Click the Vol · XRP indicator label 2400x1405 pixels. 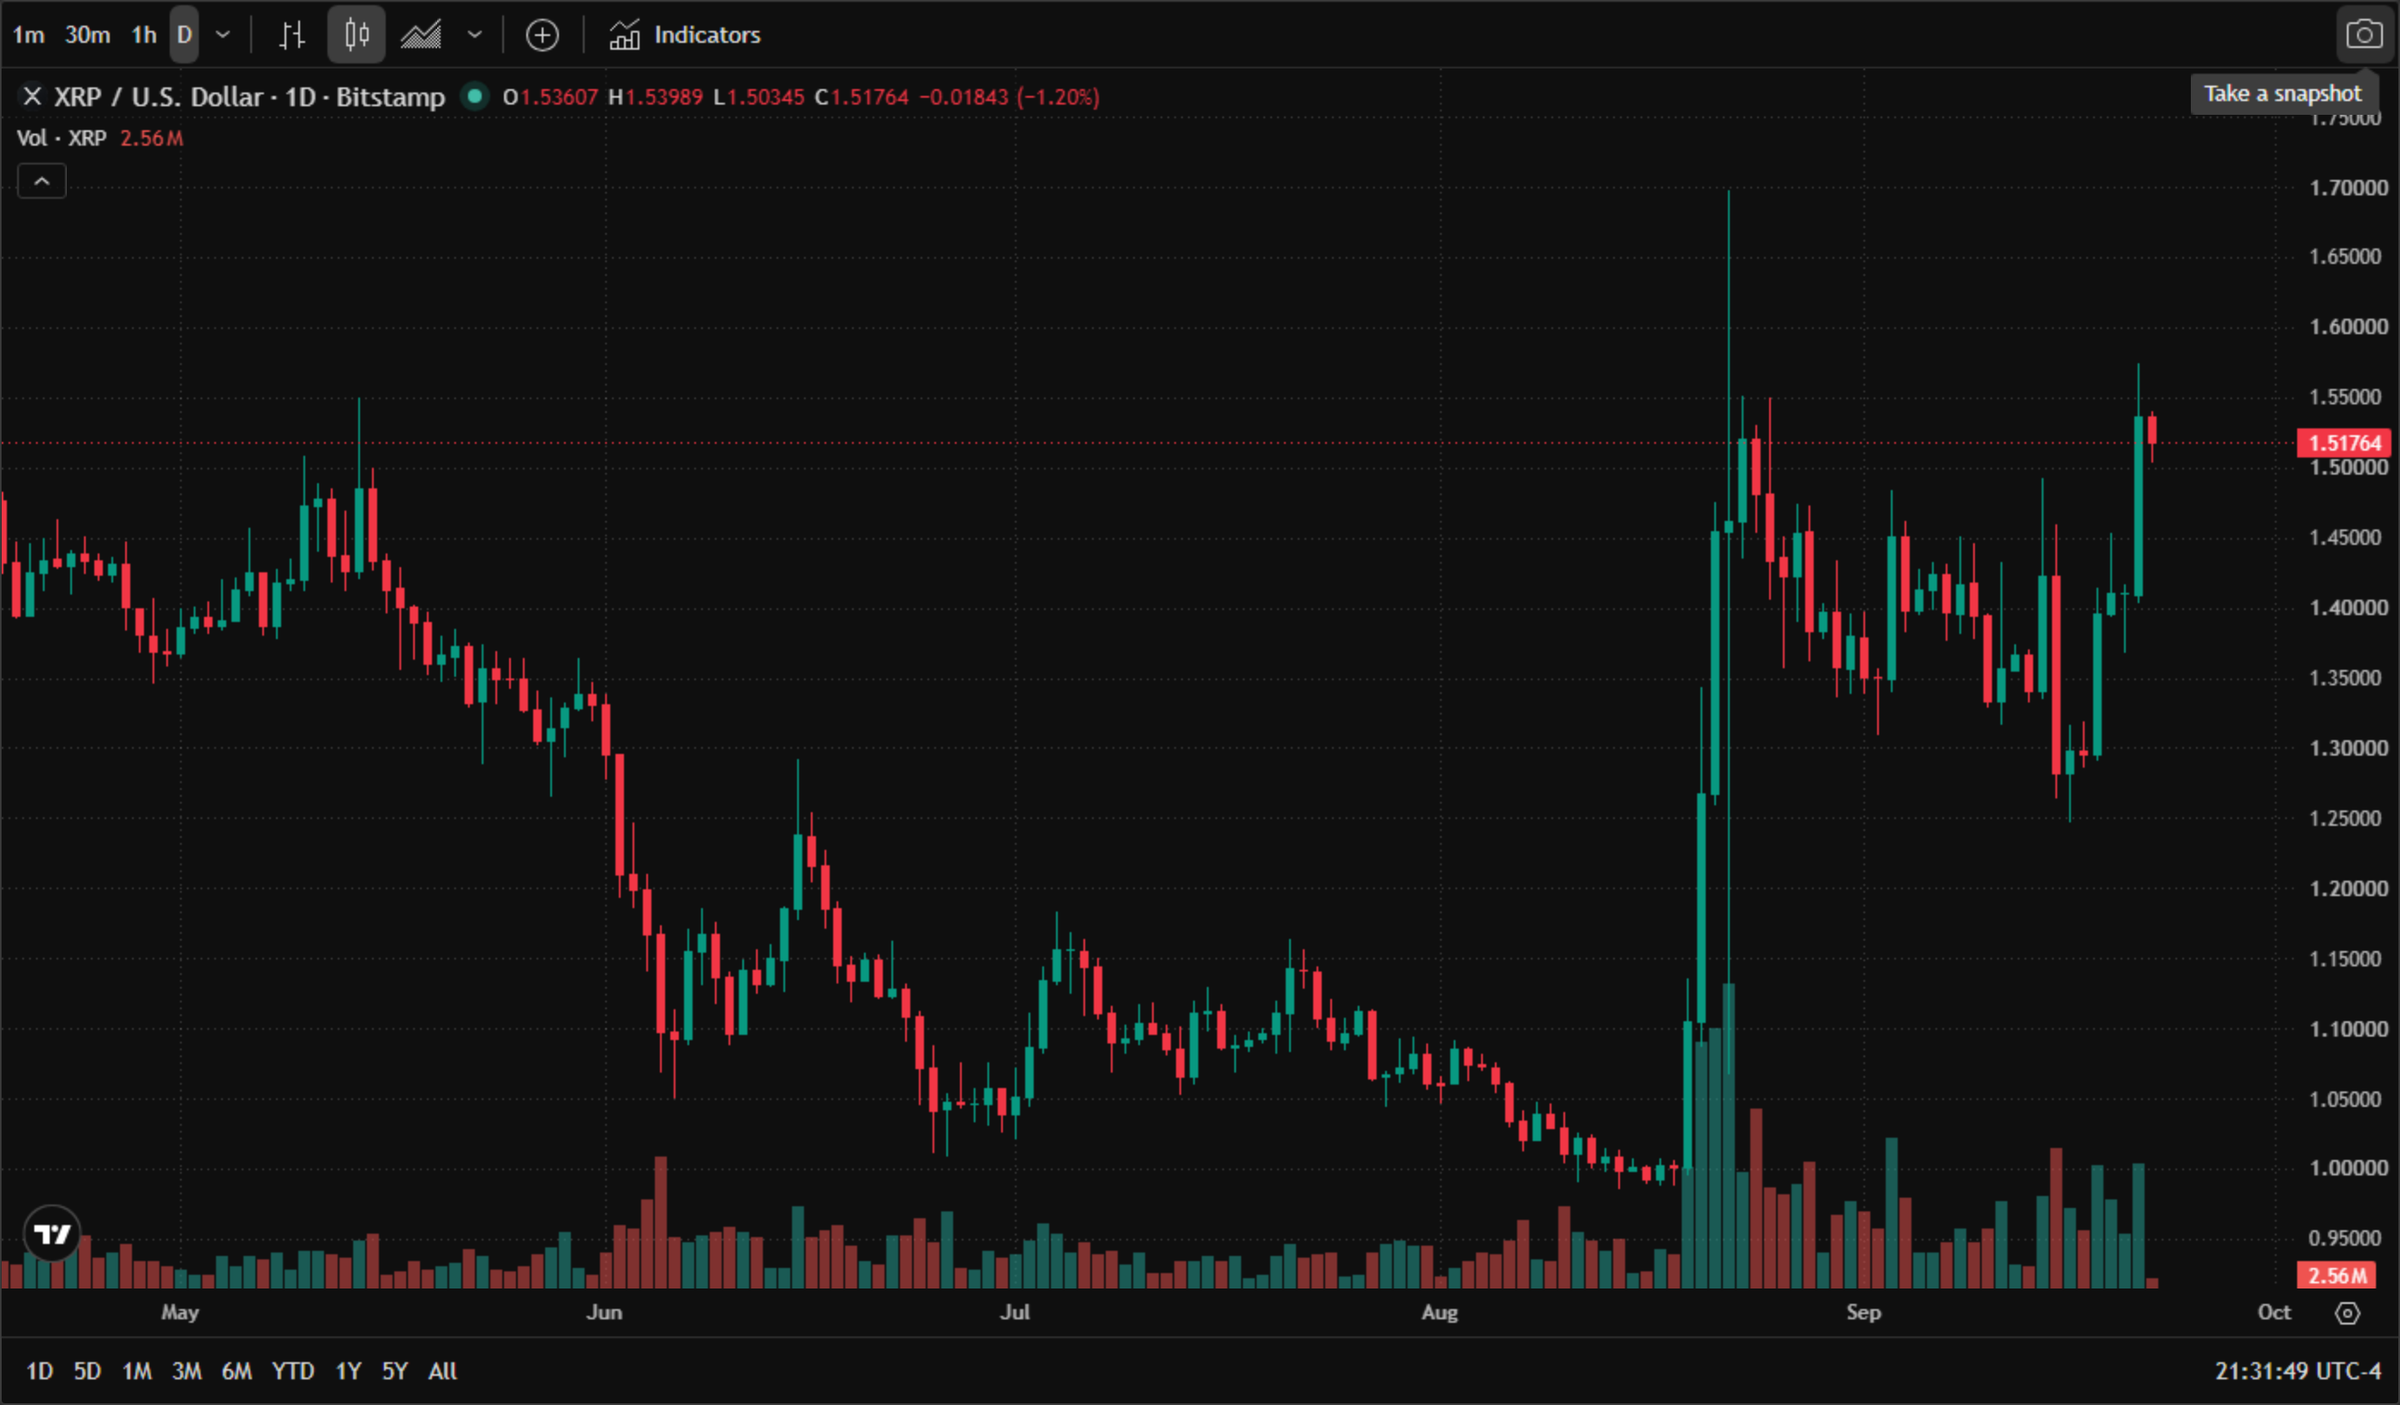coord(61,138)
